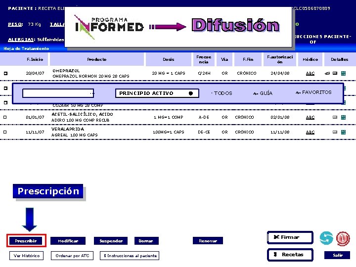Image resolution: width=356 pixels, height=267 pixels.
Task: Click the Salir button
Action: 337,255
